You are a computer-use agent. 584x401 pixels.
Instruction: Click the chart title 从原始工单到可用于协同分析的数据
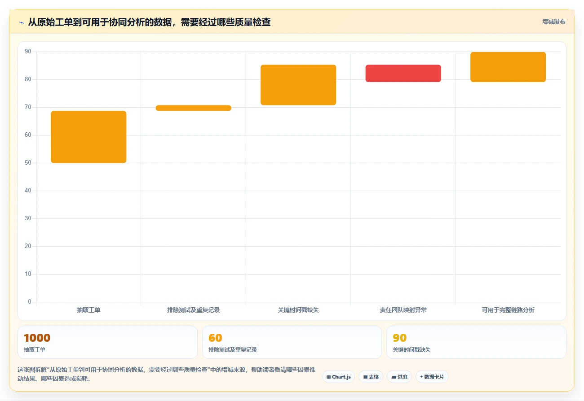[149, 22]
